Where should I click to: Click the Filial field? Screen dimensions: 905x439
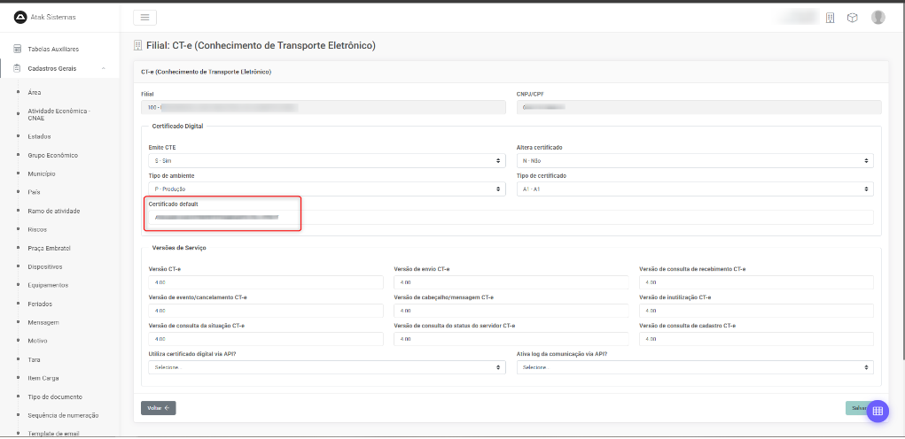(324, 107)
